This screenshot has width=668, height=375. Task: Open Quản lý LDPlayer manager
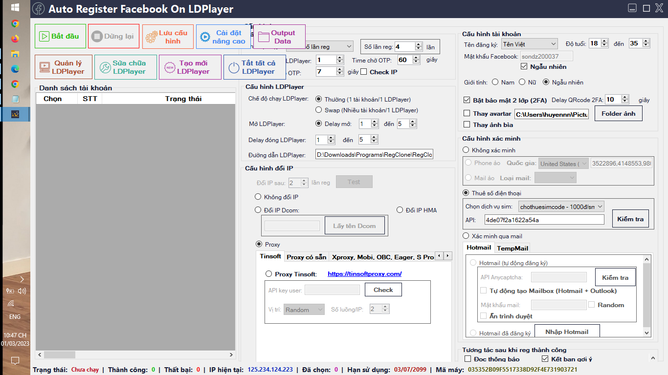tap(64, 67)
